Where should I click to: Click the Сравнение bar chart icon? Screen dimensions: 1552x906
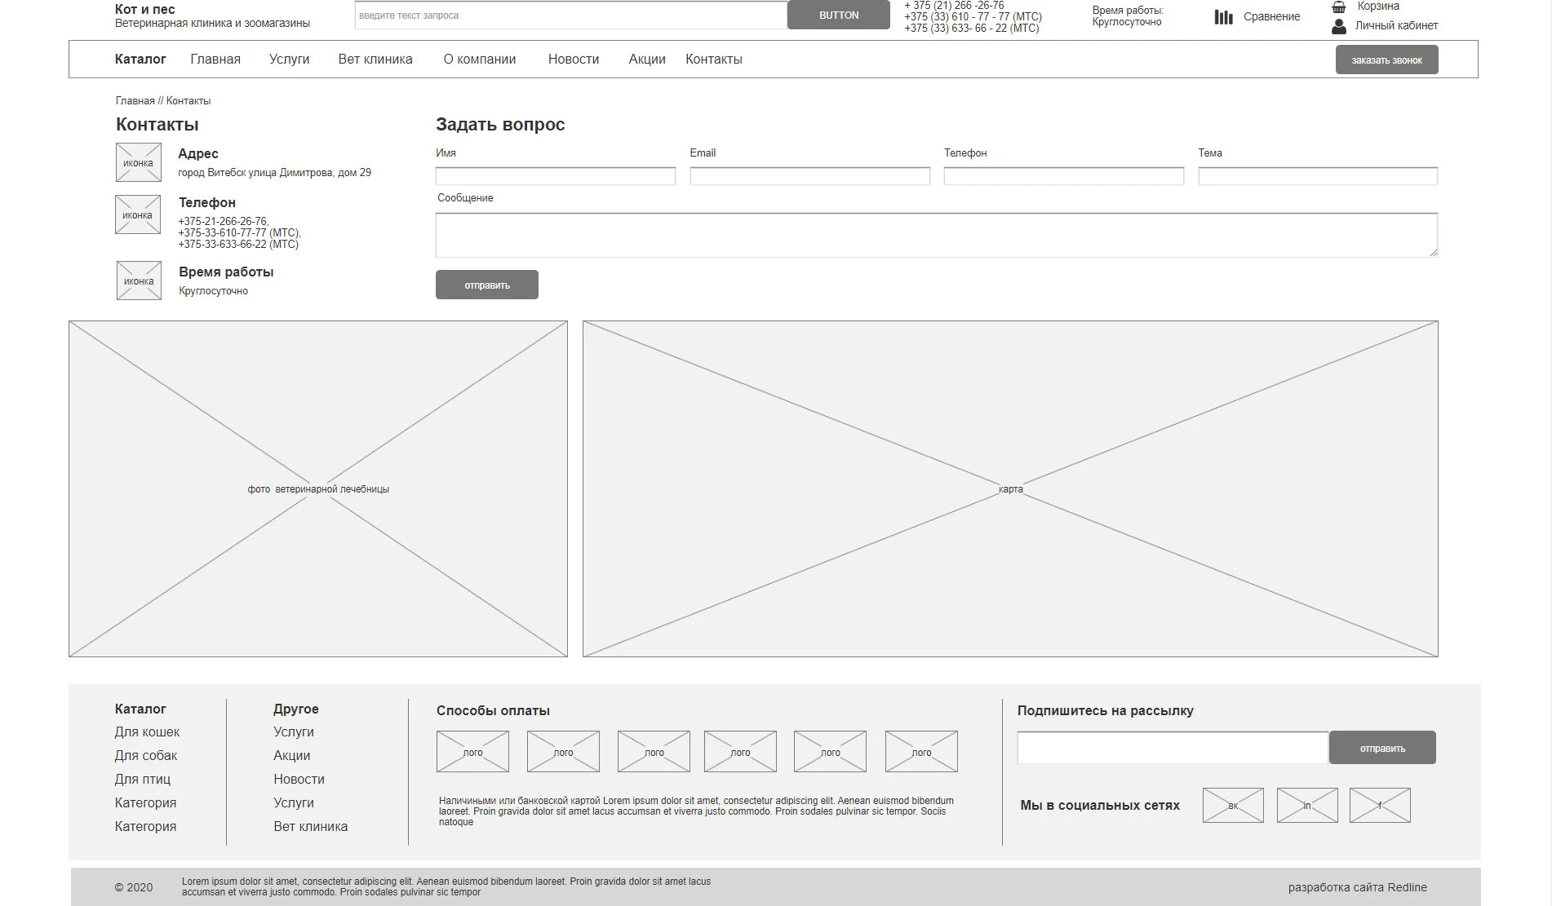[1223, 16]
